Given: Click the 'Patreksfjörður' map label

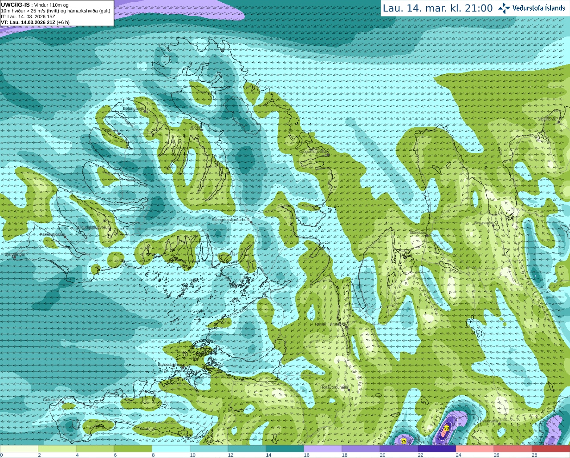Looking at the screenshot, I should 52,234.
